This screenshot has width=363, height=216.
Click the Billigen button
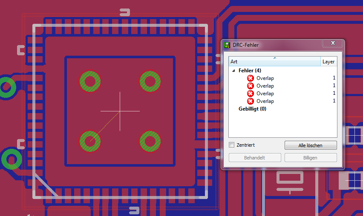click(x=311, y=158)
